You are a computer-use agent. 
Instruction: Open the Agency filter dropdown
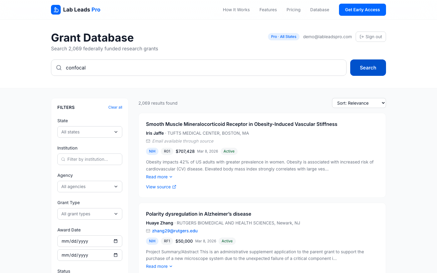click(90, 187)
